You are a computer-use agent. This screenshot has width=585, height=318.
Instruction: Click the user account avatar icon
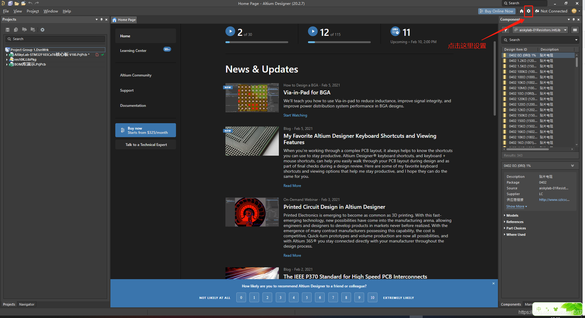pyautogui.click(x=574, y=11)
